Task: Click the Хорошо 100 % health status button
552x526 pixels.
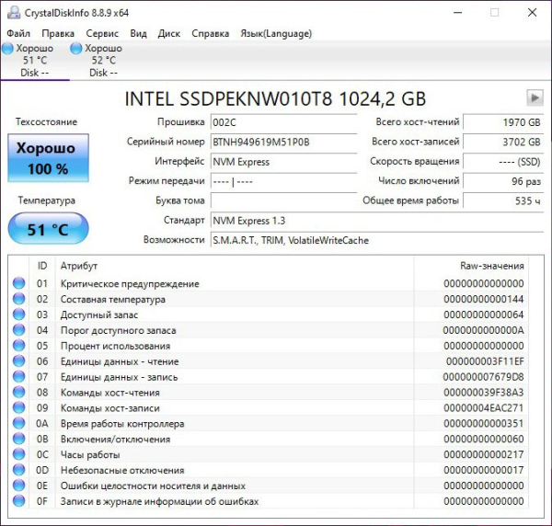Action: 48,158
